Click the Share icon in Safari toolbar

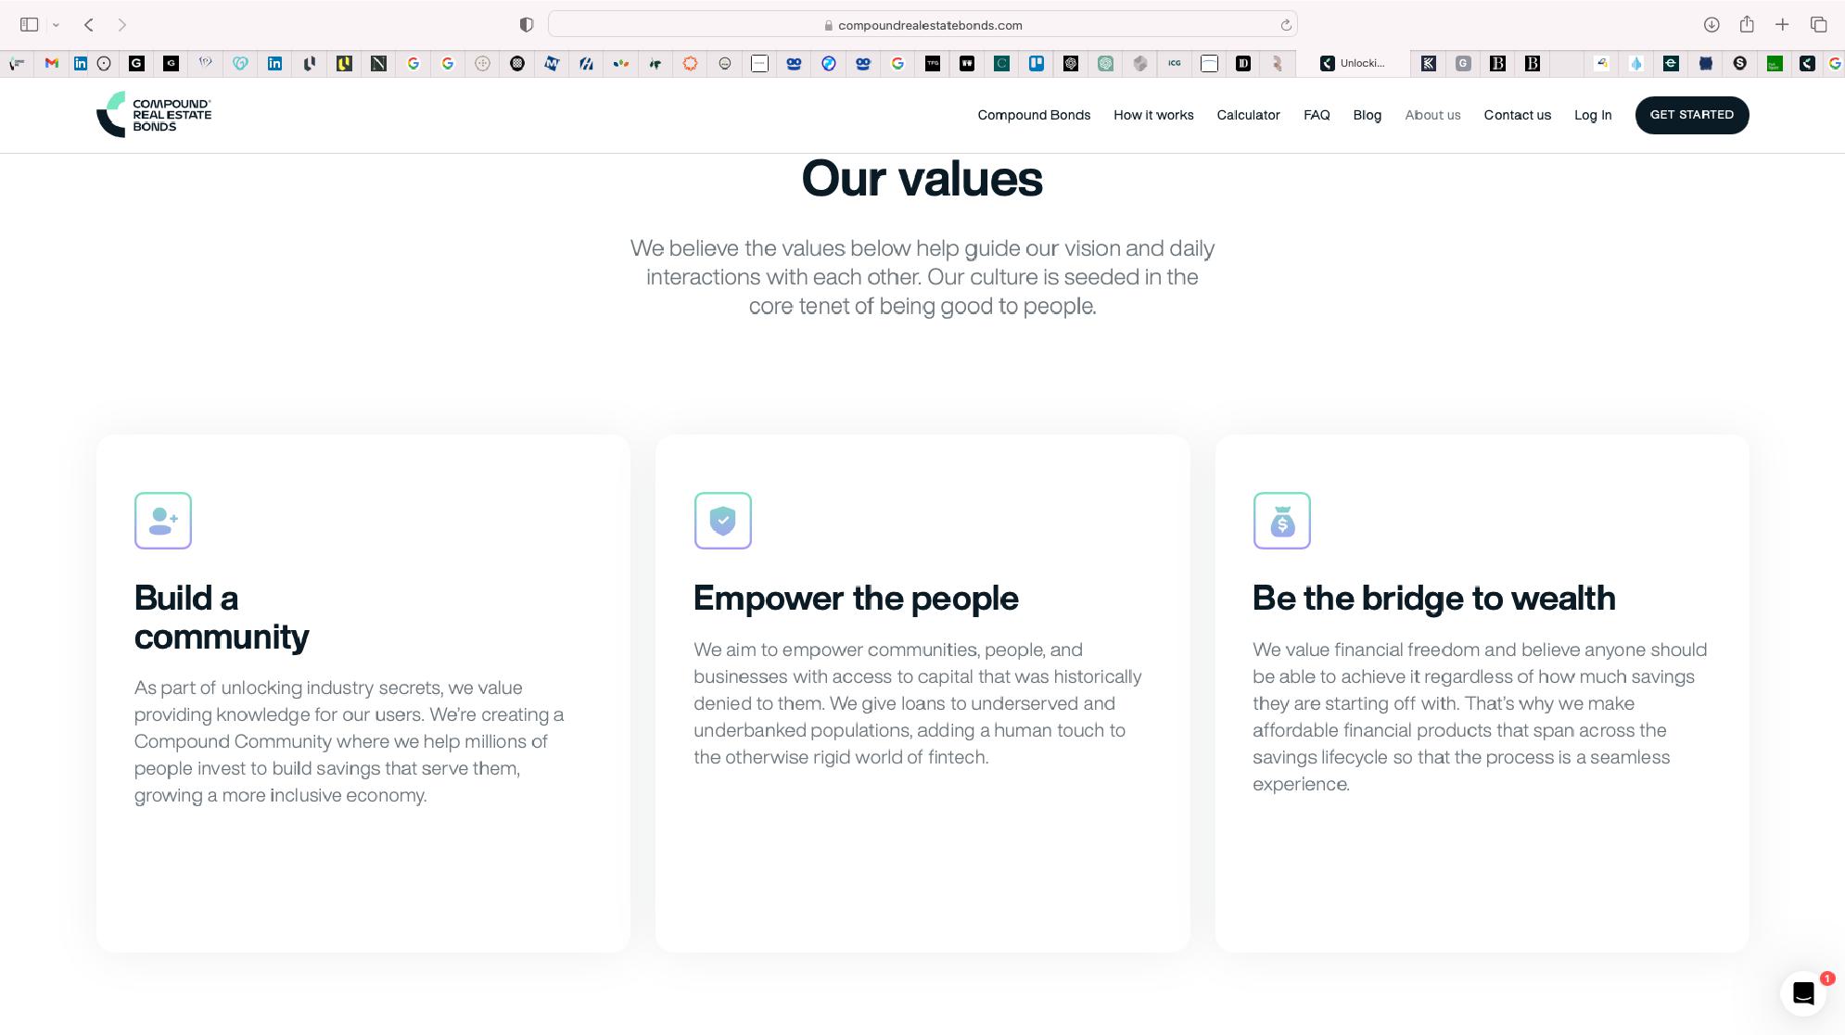[1747, 25]
